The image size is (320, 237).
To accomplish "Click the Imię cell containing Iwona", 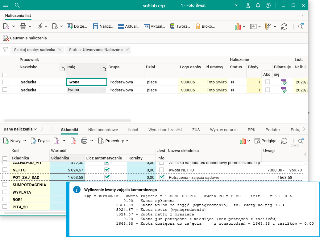I will point(86,82).
